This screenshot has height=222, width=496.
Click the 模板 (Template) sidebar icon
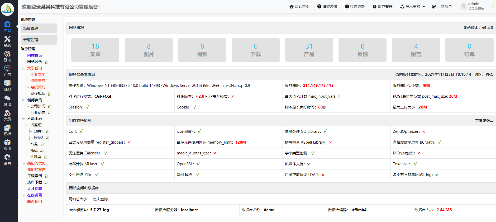pyautogui.click(x=7, y=130)
